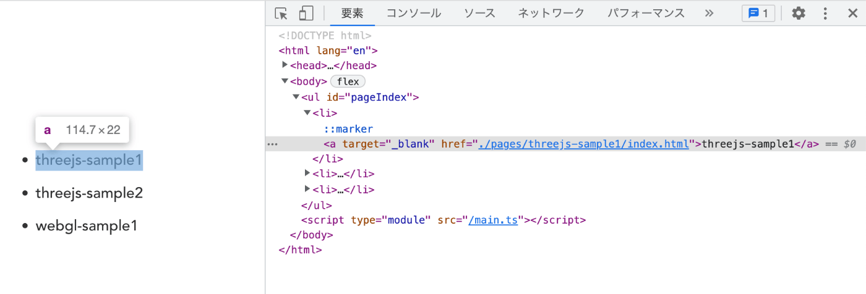Switch to the ソース tab
Image resolution: width=866 pixels, height=294 pixels.
pyautogui.click(x=479, y=13)
